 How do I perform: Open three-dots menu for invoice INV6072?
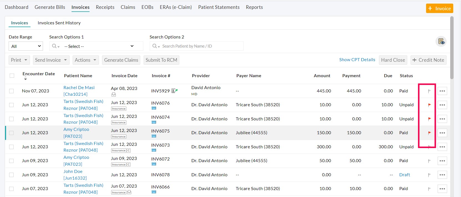(442, 161)
